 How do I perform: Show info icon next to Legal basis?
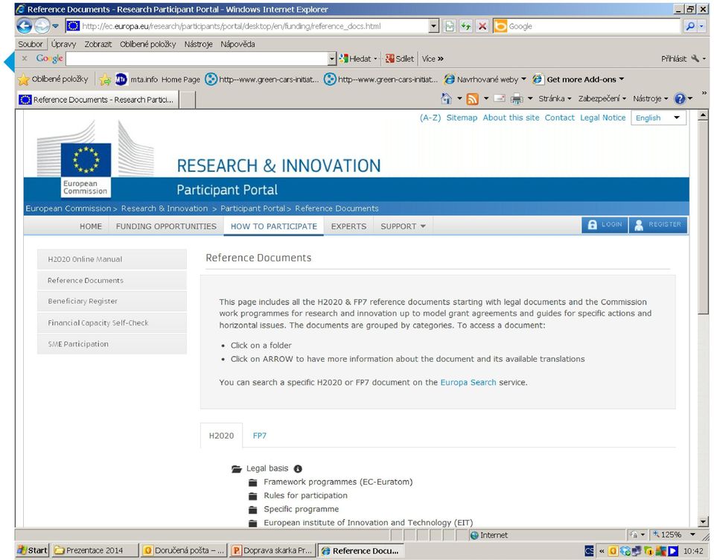[x=298, y=468]
